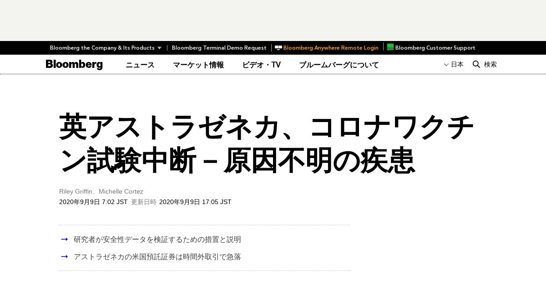The height and width of the screenshot is (287, 546).
Task: Click the green Customer Support icon
Action: [390, 47]
